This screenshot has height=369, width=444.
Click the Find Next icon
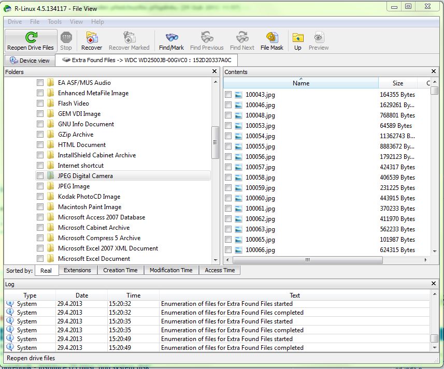pos(242,37)
